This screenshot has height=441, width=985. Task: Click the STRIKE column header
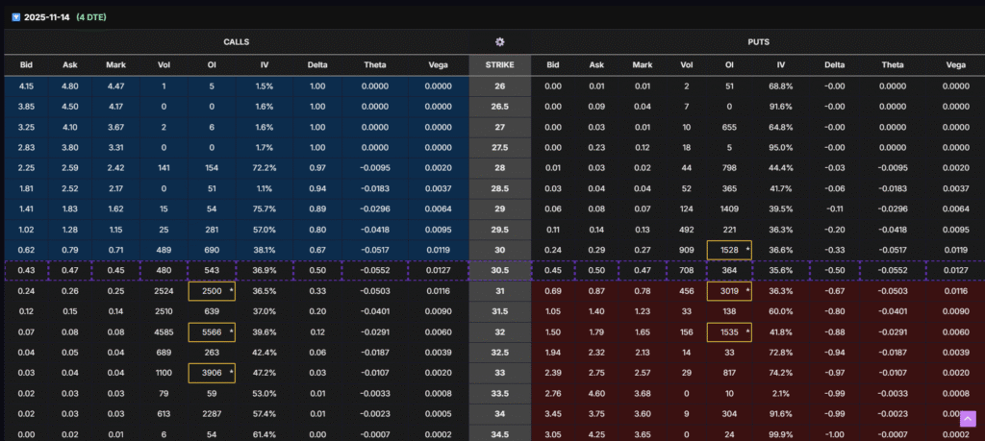coord(499,64)
